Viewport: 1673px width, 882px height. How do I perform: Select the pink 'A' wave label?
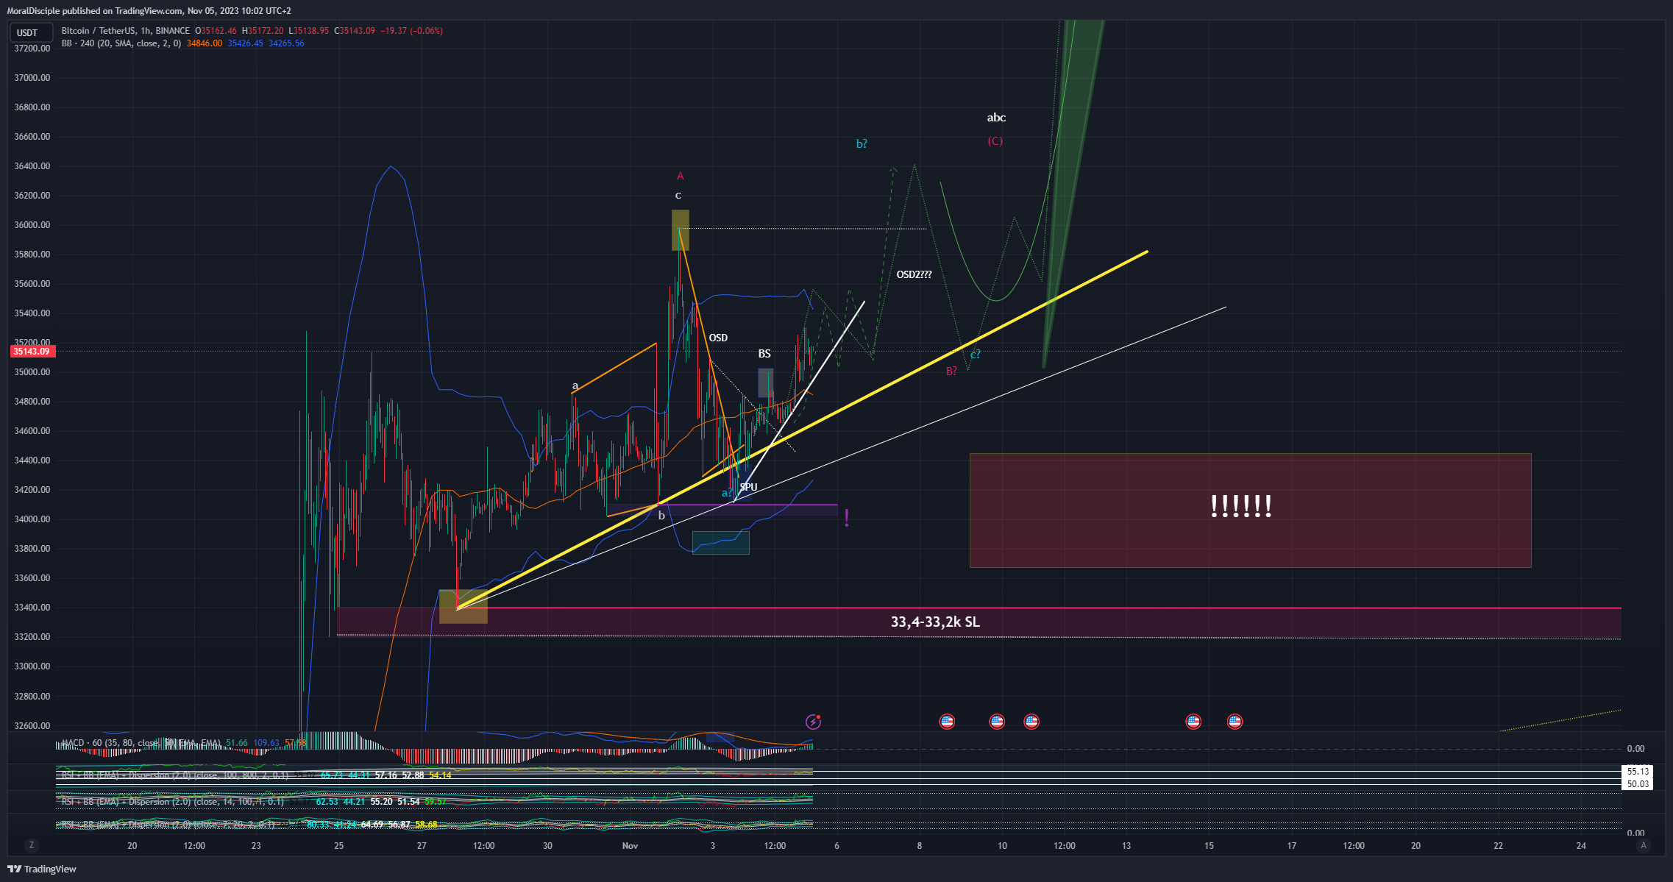coord(681,177)
